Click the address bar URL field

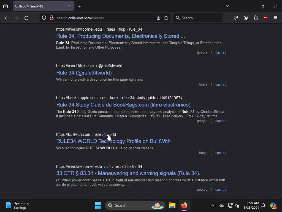click(105, 18)
